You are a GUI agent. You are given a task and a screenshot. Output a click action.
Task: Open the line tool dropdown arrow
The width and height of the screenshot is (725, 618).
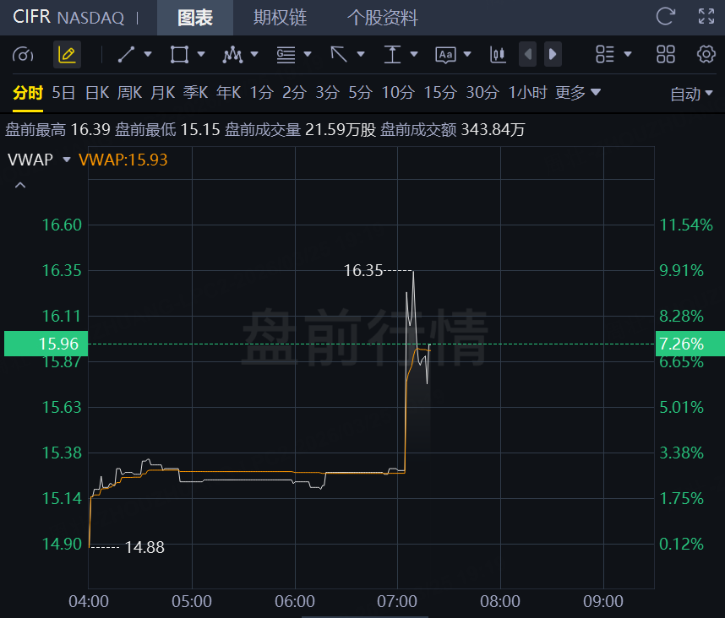pyautogui.click(x=148, y=55)
